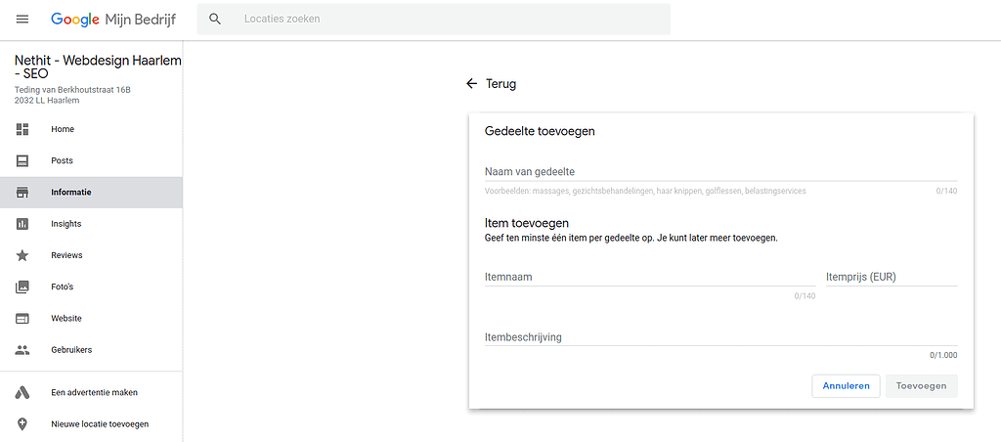Viewport: 1001px width, 442px height.
Task: Open the Website menu item
Action: click(x=91, y=319)
